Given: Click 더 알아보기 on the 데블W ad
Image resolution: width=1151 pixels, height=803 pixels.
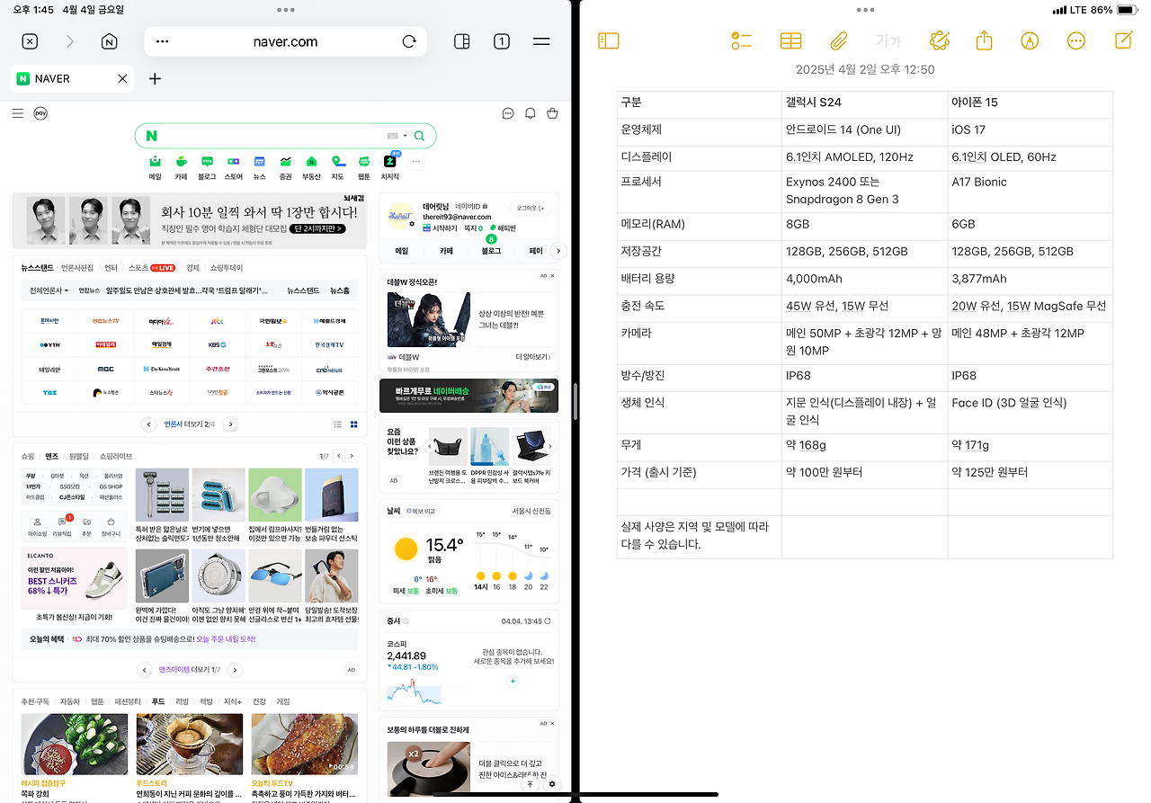Looking at the screenshot, I should [532, 357].
